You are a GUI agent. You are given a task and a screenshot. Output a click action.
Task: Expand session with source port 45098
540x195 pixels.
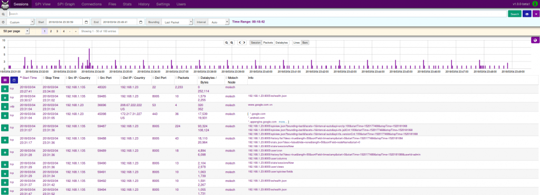5,116
